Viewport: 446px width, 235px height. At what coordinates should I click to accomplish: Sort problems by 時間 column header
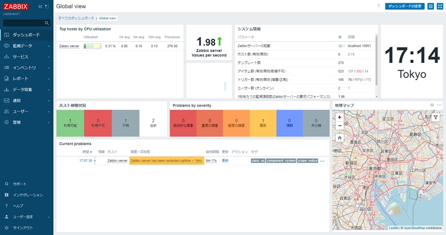(x=87, y=152)
